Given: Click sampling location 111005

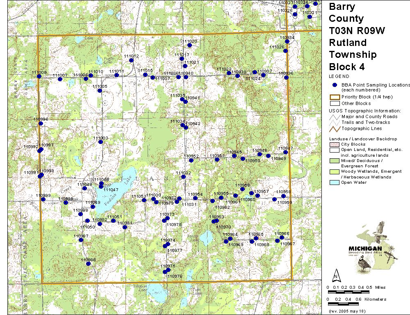Looking at the screenshot, I should coord(100,91).
